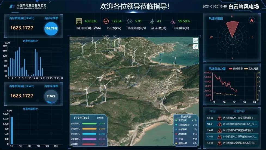Open the 14号机组OAT alarm at 13:45

[x=232, y=118]
